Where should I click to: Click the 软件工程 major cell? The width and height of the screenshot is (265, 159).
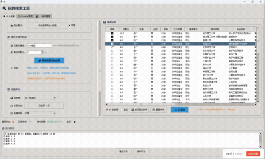(x=233, y=54)
